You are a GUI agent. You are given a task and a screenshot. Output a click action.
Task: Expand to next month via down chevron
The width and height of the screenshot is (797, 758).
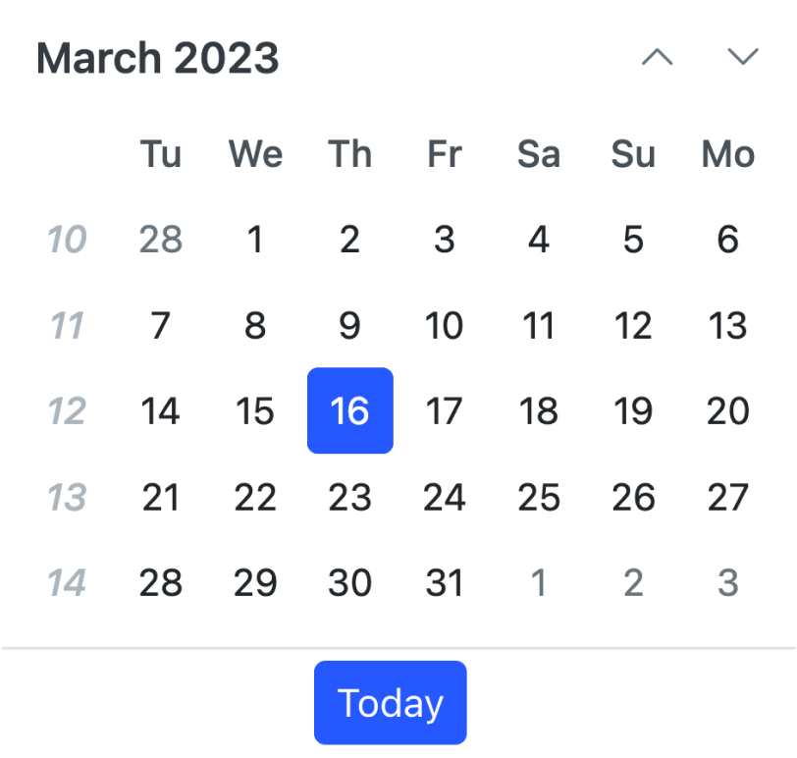pos(744,57)
